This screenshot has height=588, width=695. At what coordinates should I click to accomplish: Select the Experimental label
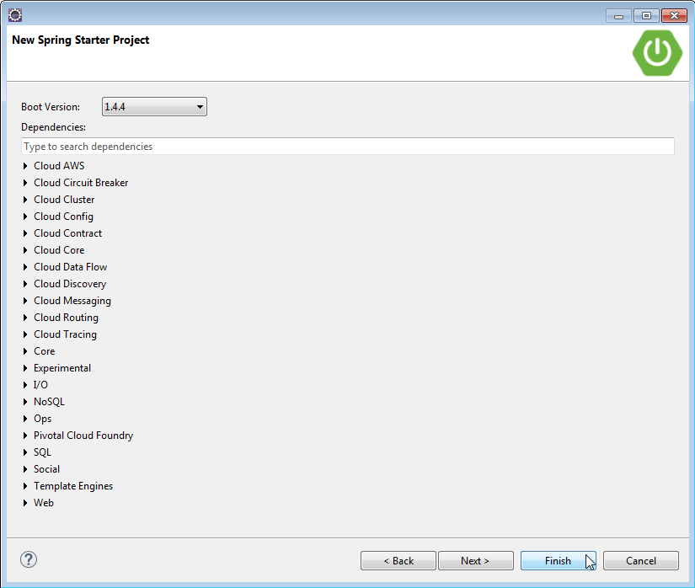pyautogui.click(x=62, y=368)
